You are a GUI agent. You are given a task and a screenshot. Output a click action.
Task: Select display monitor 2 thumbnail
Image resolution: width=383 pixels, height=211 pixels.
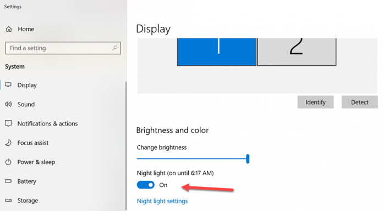click(x=297, y=52)
